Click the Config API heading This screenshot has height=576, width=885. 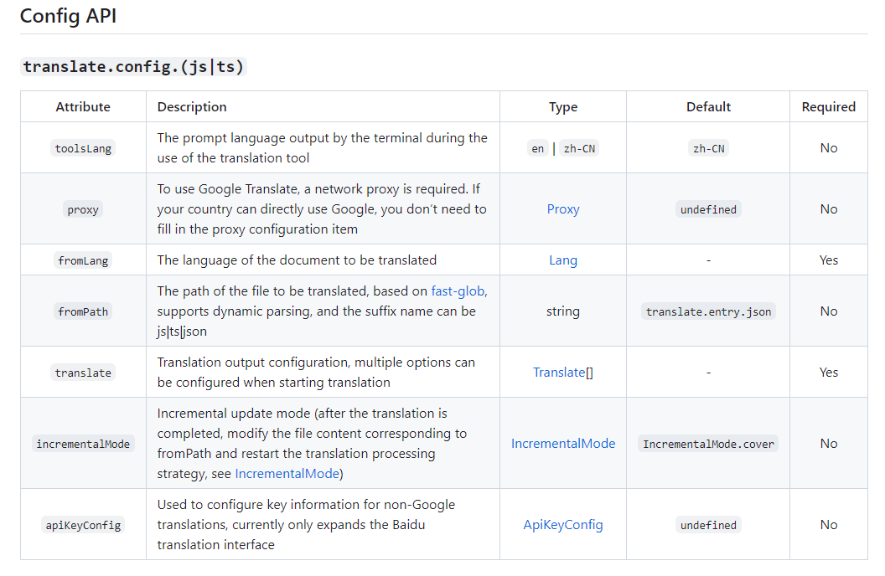coord(68,16)
